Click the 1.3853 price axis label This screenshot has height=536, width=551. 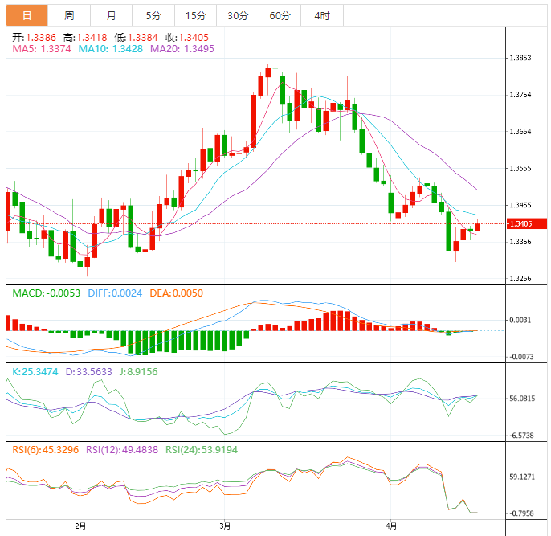coord(521,58)
